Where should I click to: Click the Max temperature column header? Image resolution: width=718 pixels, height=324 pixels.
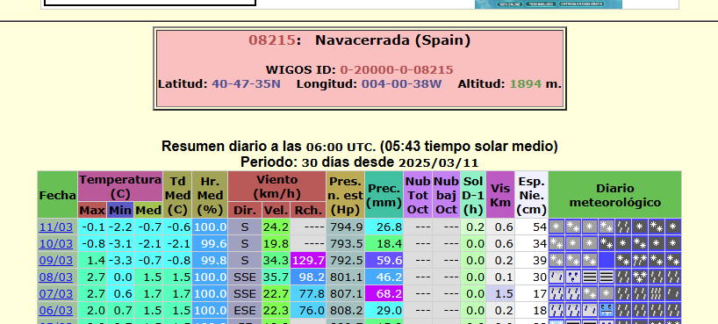[x=92, y=211]
